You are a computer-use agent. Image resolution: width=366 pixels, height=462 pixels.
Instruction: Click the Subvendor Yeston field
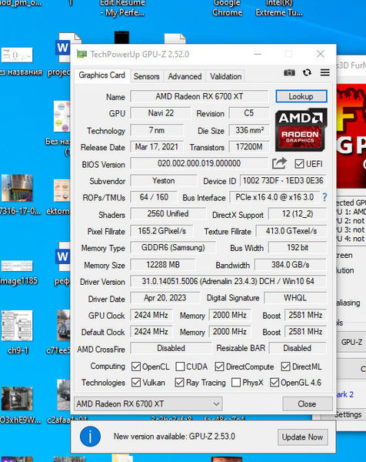coord(164,180)
